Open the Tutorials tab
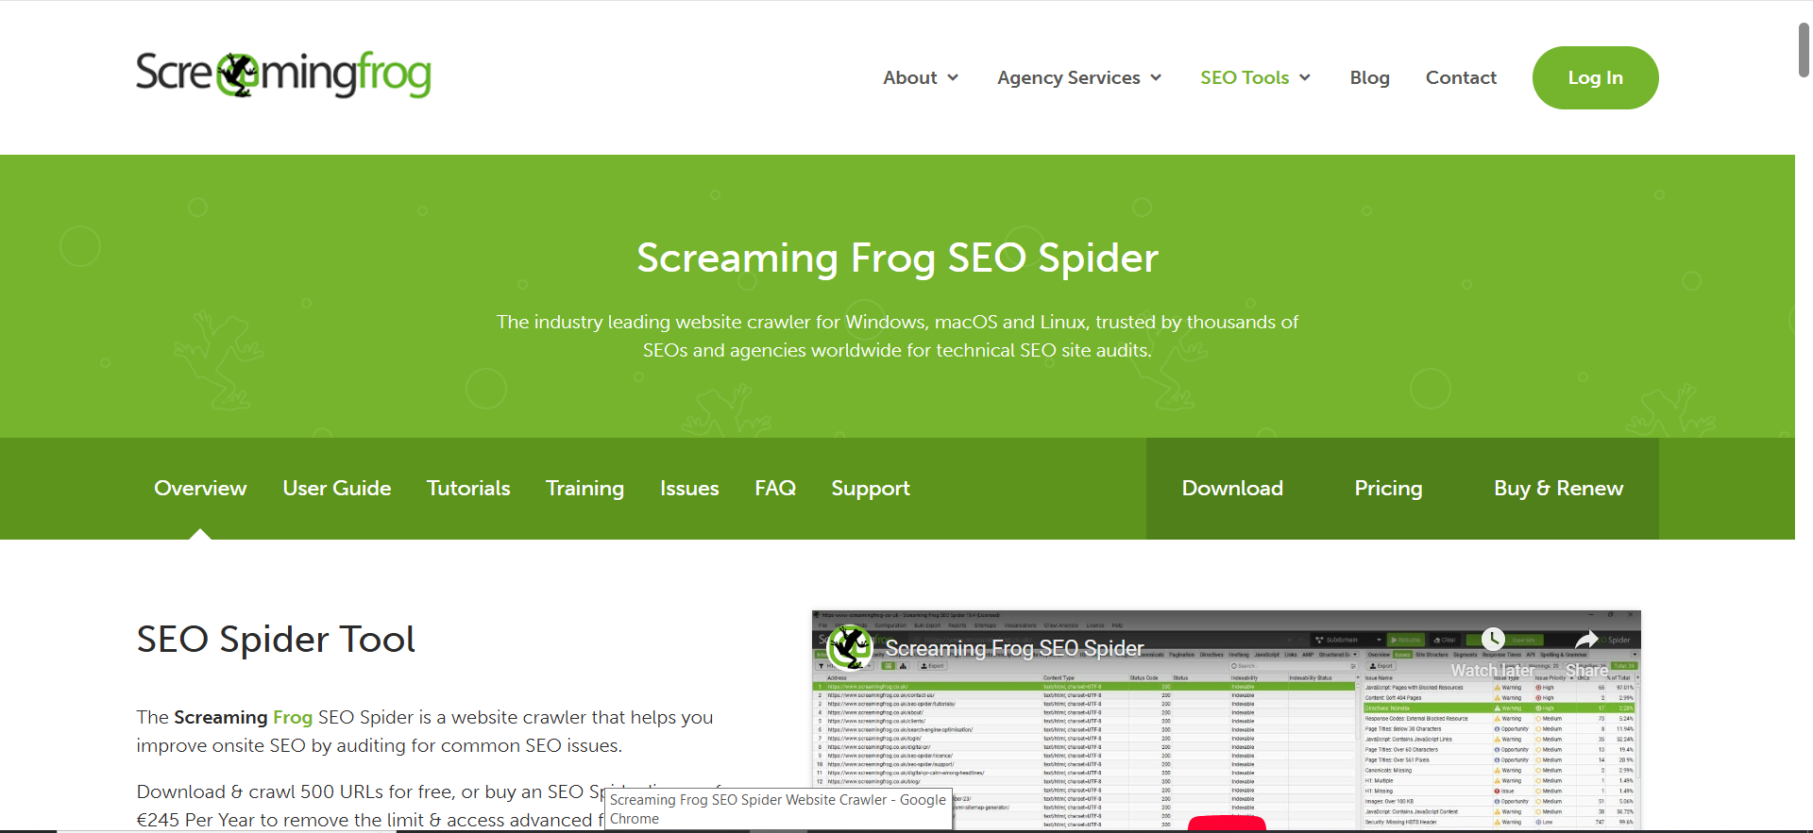Viewport: 1813px width, 833px height. 468,488
